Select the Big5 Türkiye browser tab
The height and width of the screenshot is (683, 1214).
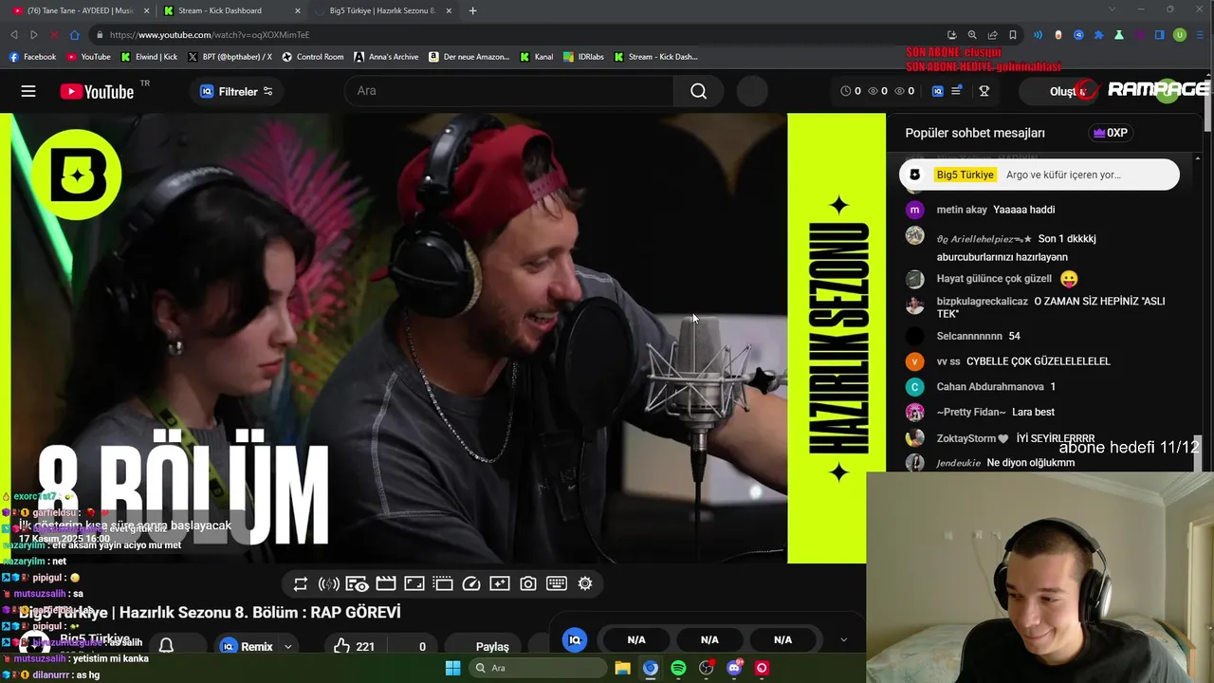pyautogui.click(x=382, y=10)
